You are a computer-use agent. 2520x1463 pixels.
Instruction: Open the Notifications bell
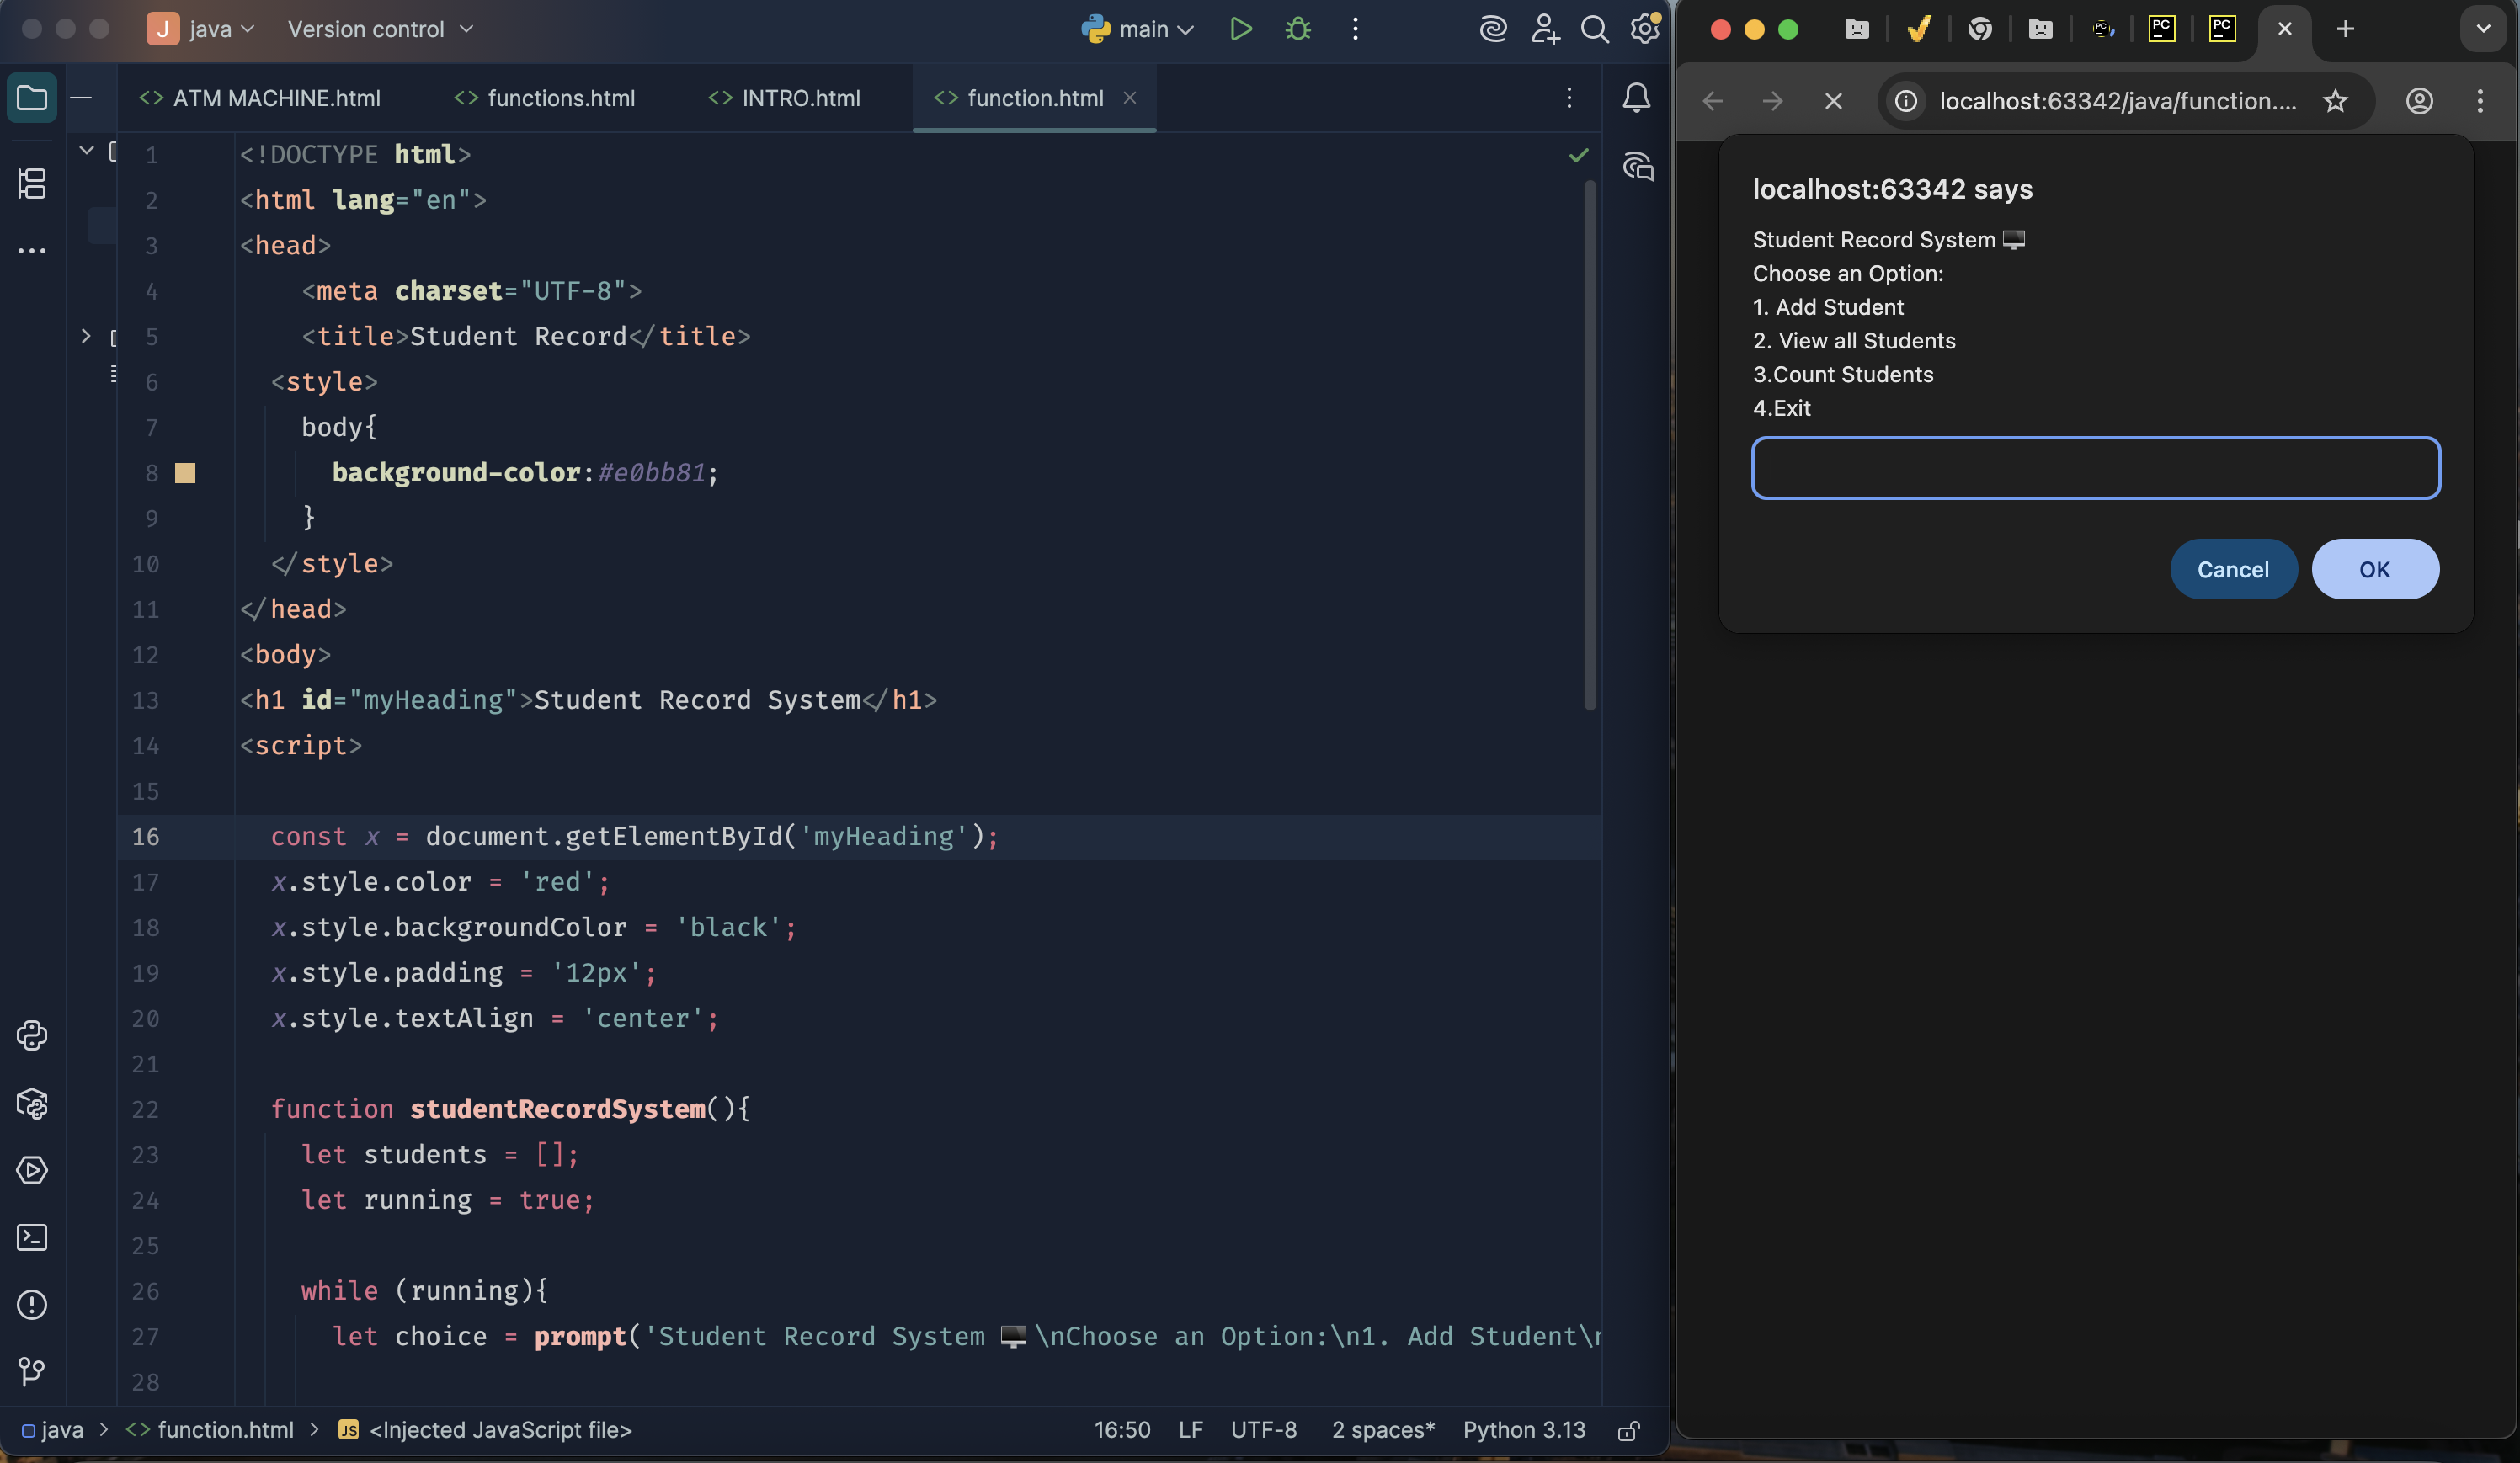(x=1636, y=98)
